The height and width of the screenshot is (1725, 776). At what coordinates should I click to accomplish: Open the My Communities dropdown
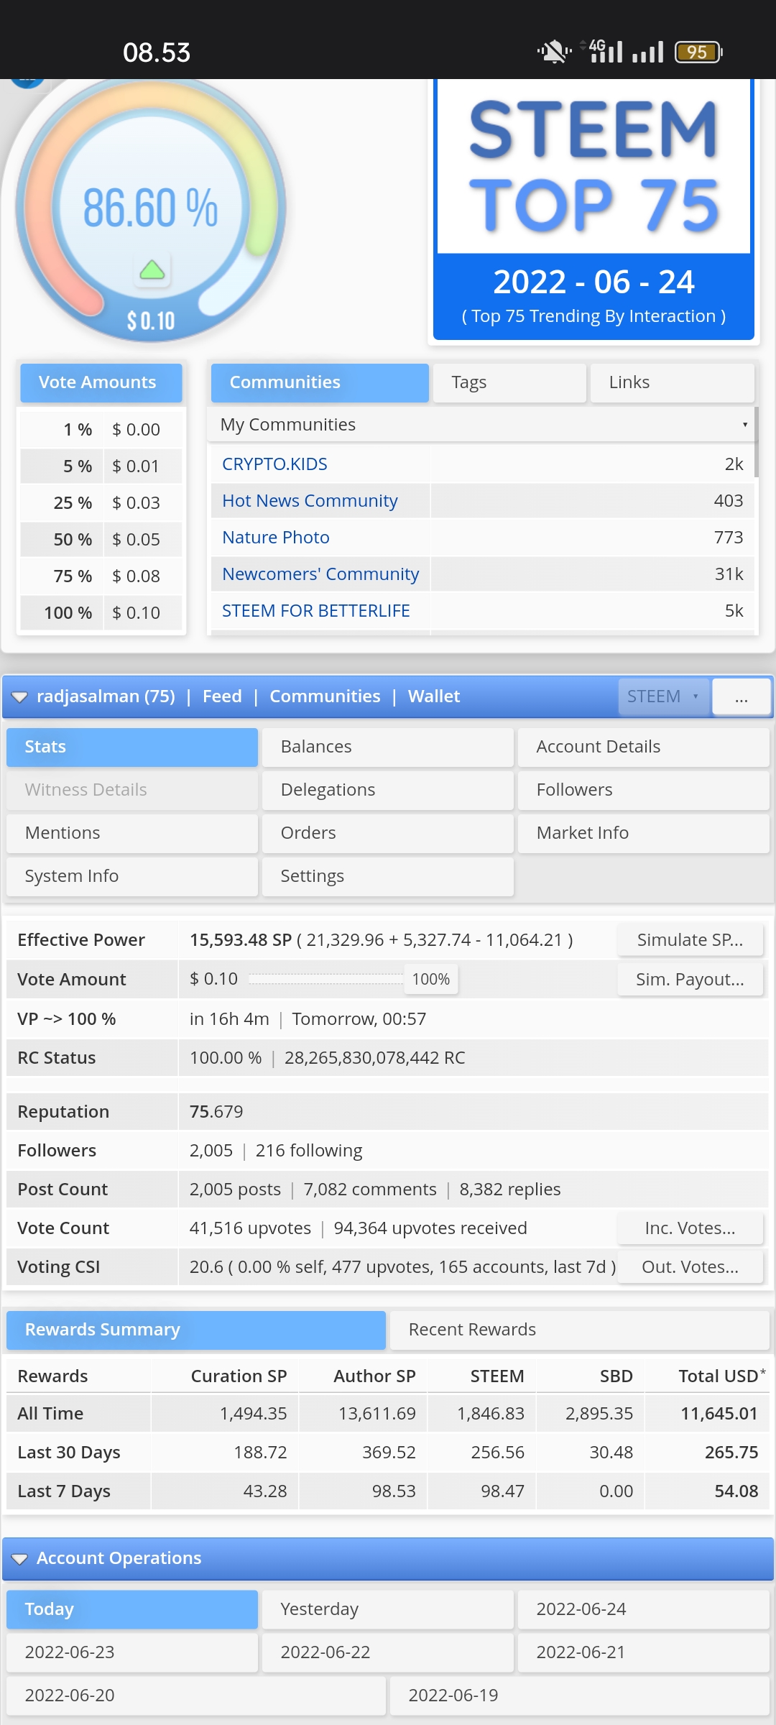(481, 425)
